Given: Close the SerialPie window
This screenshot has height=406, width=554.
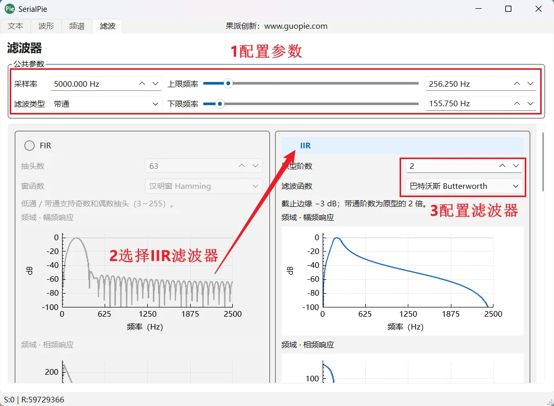Looking at the screenshot, I should (x=539, y=9).
